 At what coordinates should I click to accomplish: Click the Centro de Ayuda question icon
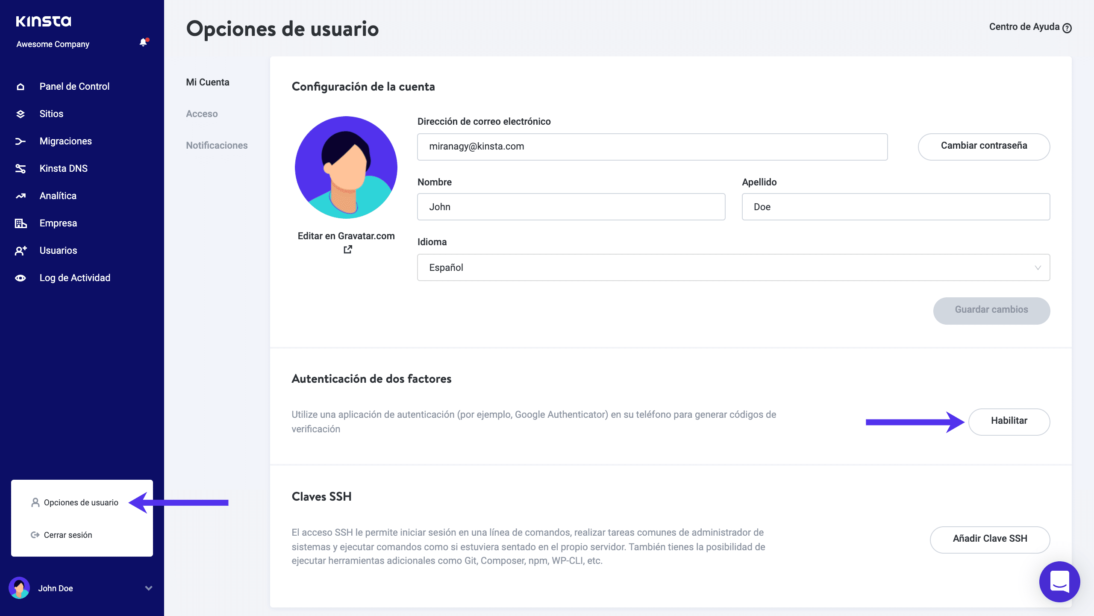pos(1067,28)
